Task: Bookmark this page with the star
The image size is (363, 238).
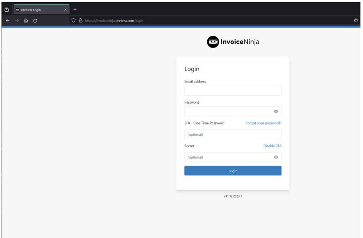Action: pyautogui.click(x=356, y=20)
